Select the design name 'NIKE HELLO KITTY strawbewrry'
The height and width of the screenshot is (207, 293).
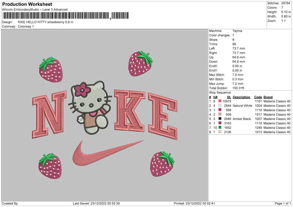[x=41, y=22]
